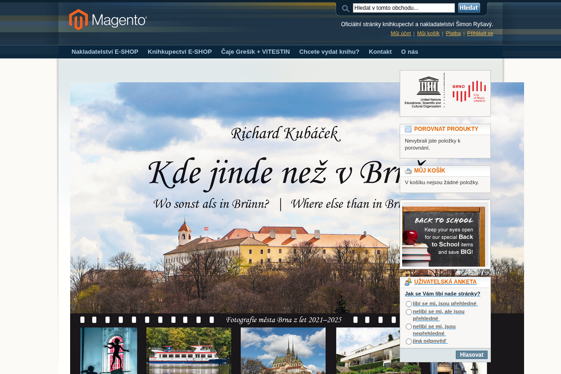Go to the Kontakt page
561x374 pixels.
(x=380, y=51)
